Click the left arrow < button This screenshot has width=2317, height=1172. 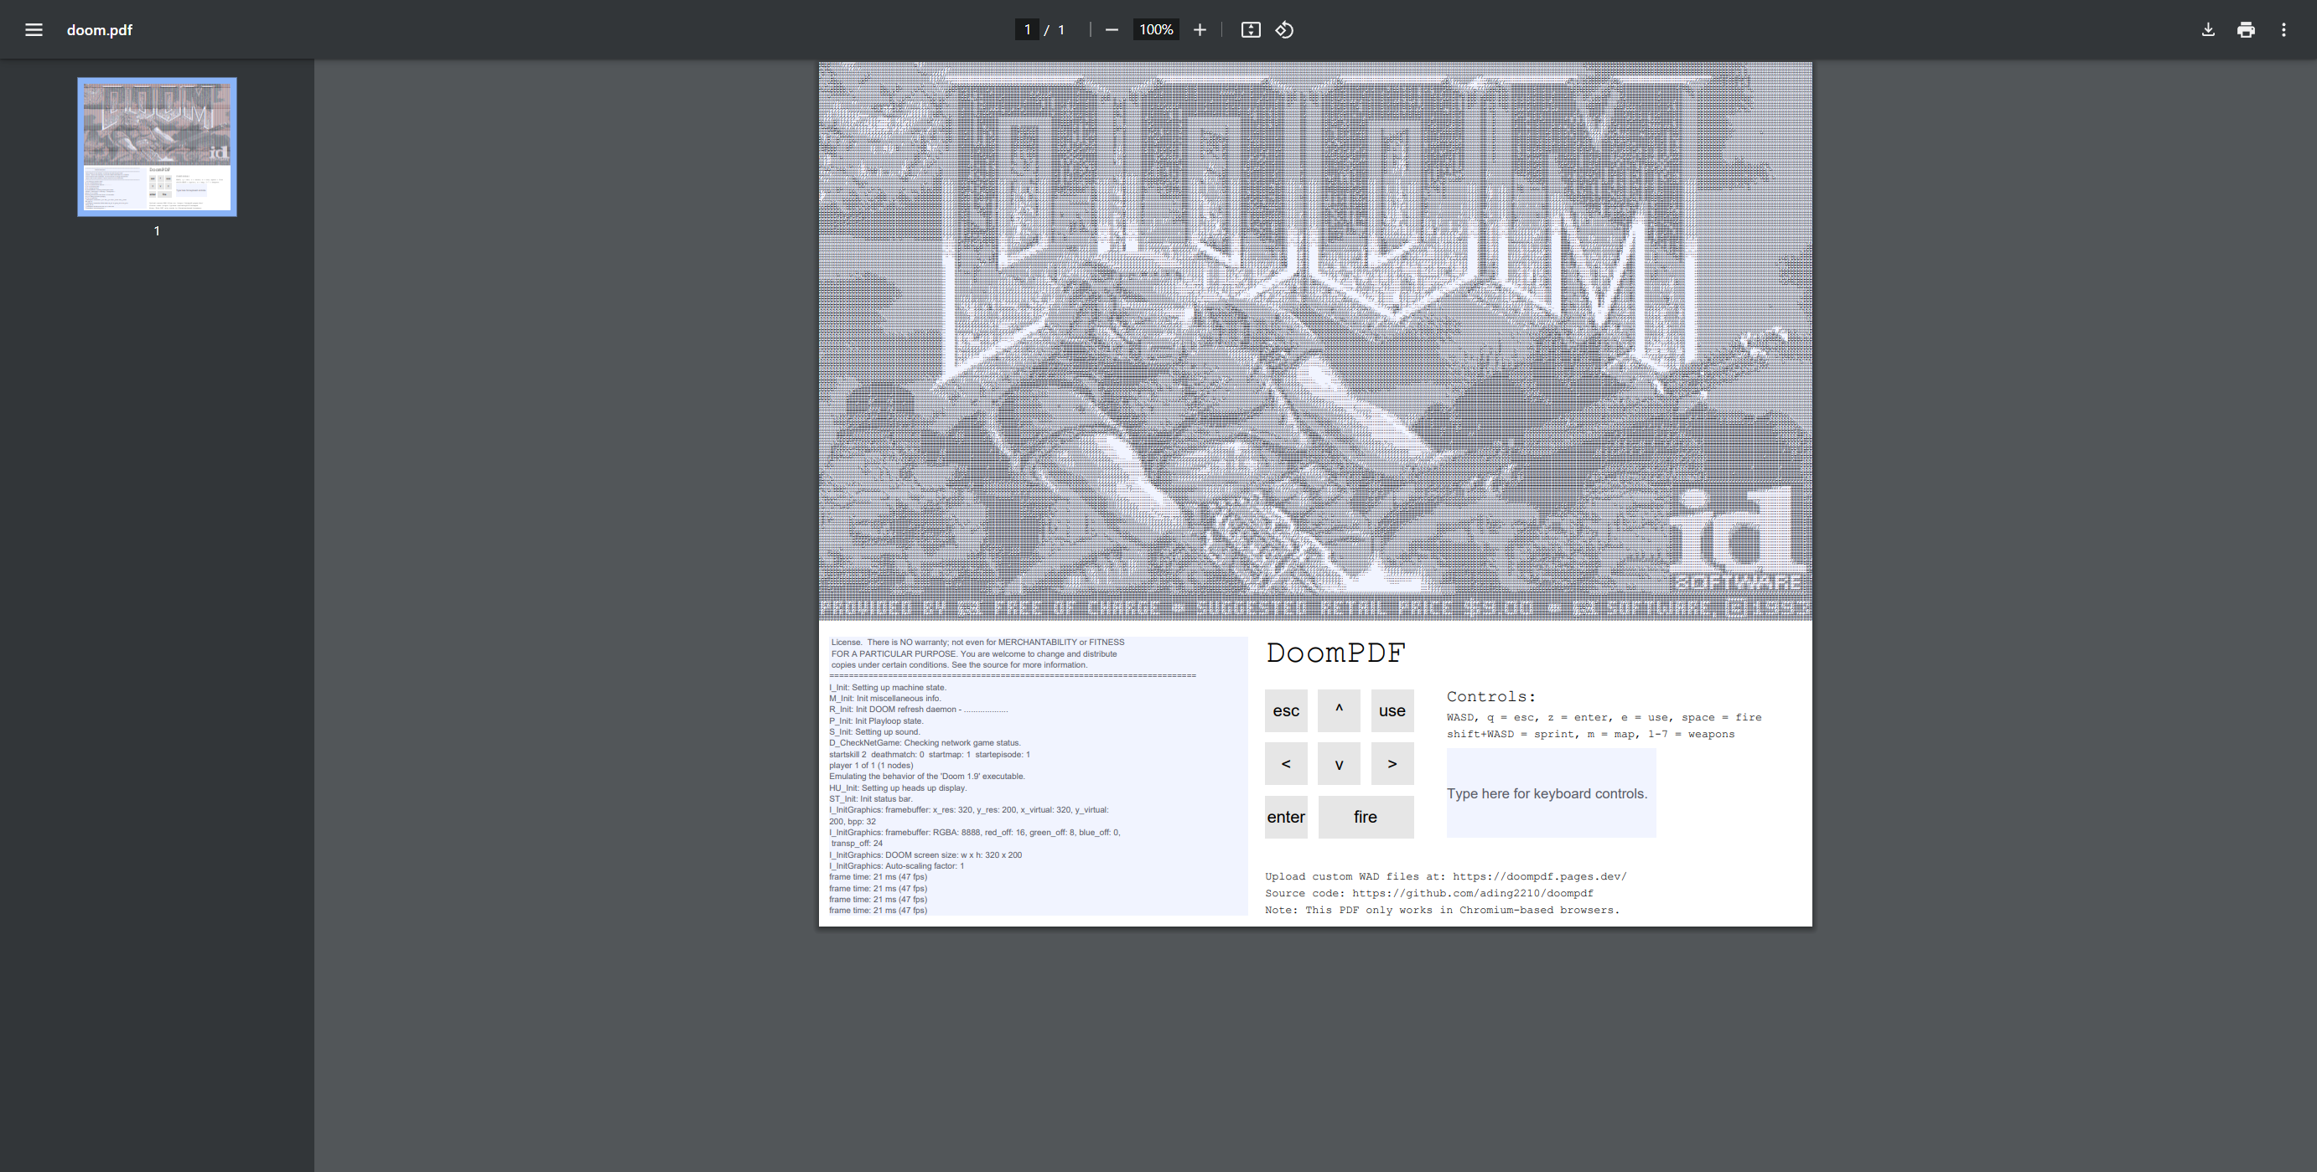pos(1286,764)
